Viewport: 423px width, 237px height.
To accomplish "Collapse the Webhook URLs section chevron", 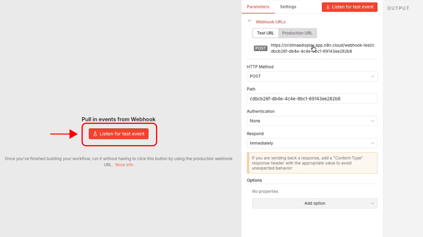I will click(x=250, y=21).
